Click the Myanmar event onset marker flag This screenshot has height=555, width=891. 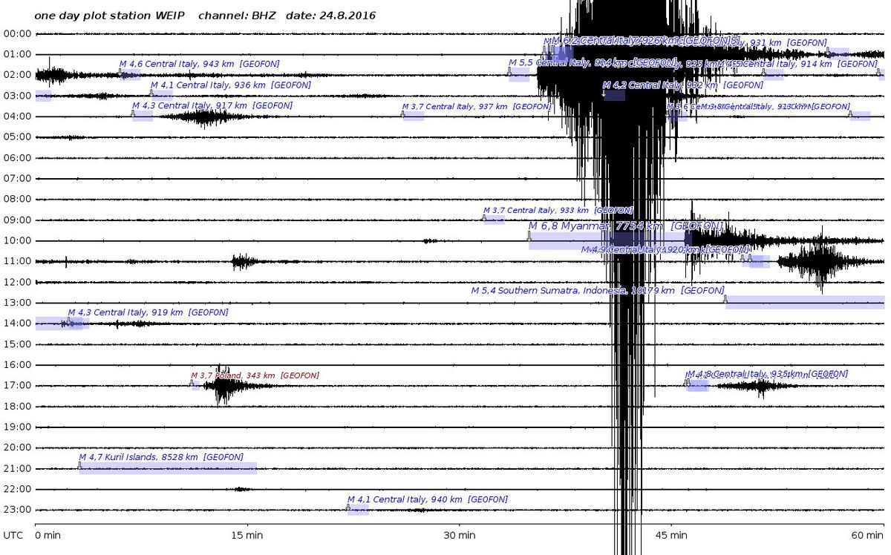(529, 236)
